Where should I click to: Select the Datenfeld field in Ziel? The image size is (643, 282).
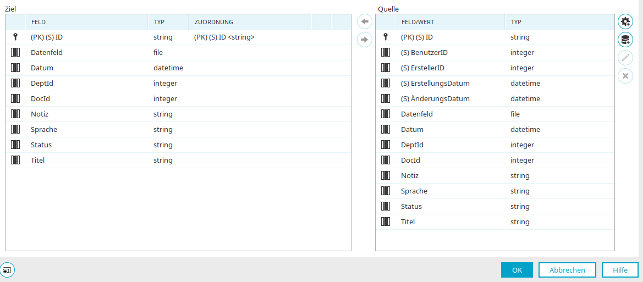point(47,52)
